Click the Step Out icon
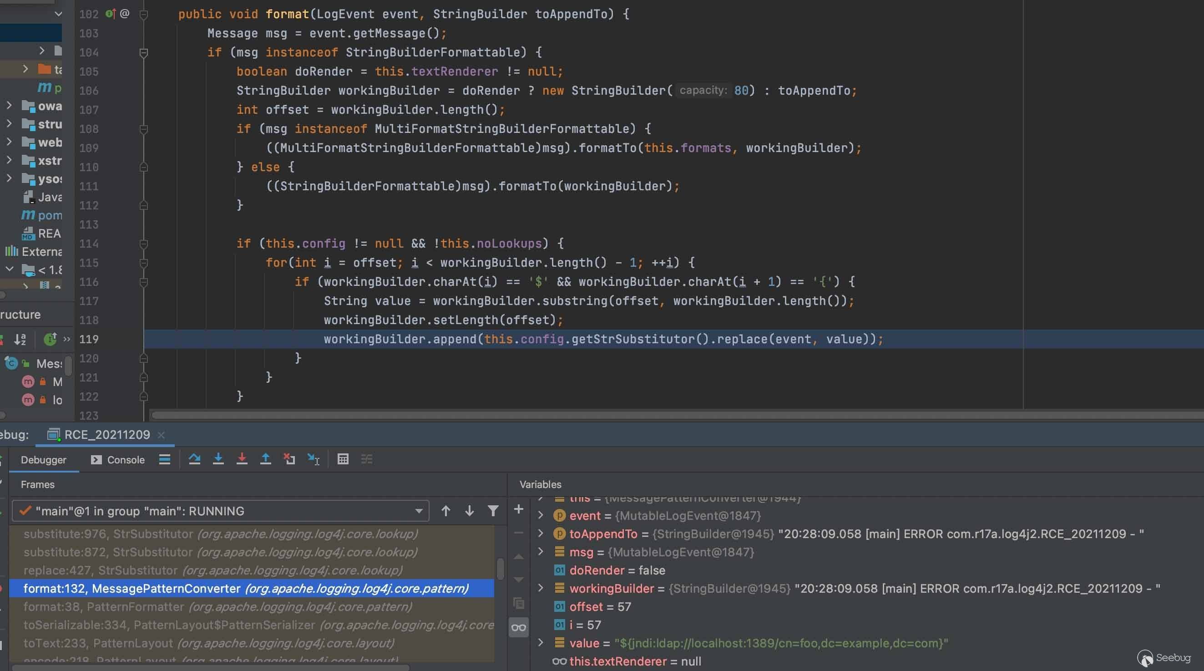The image size is (1204, 671). click(265, 459)
